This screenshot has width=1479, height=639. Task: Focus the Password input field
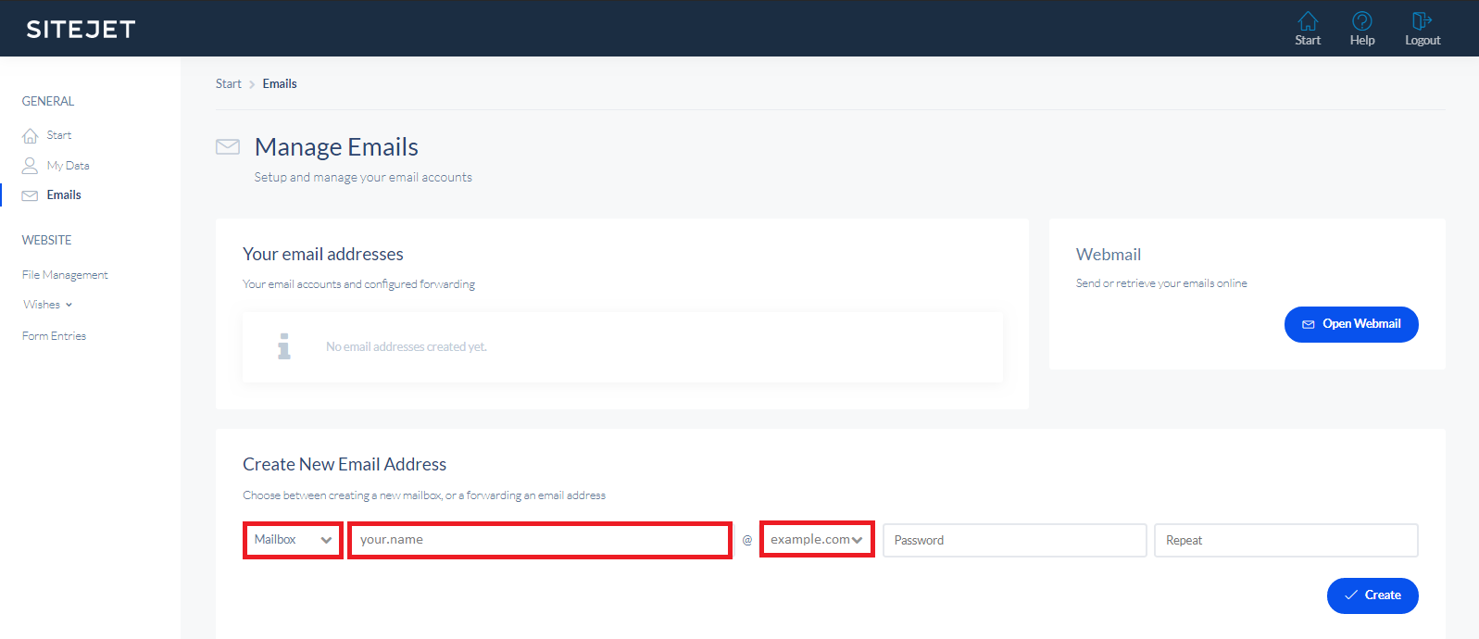coord(1014,541)
